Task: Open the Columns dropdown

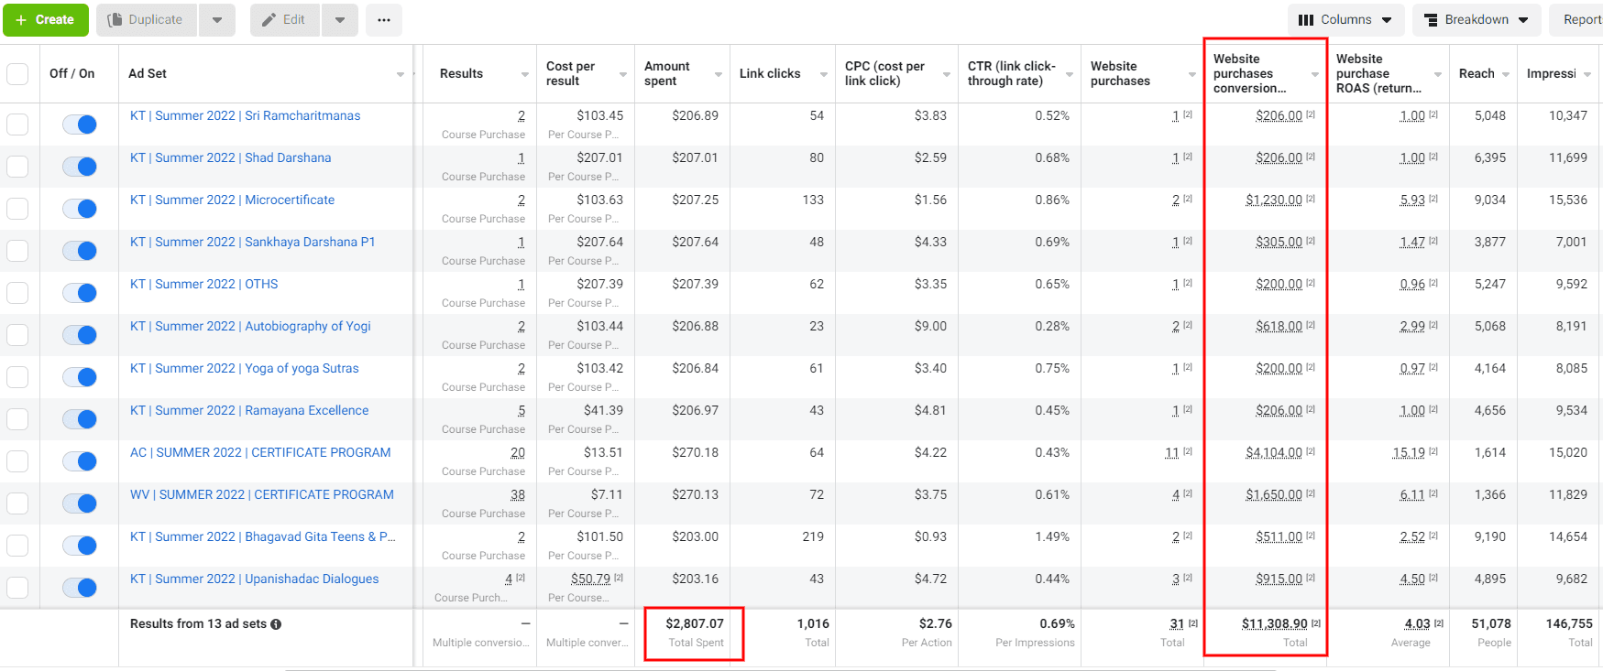Action: (x=1345, y=19)
